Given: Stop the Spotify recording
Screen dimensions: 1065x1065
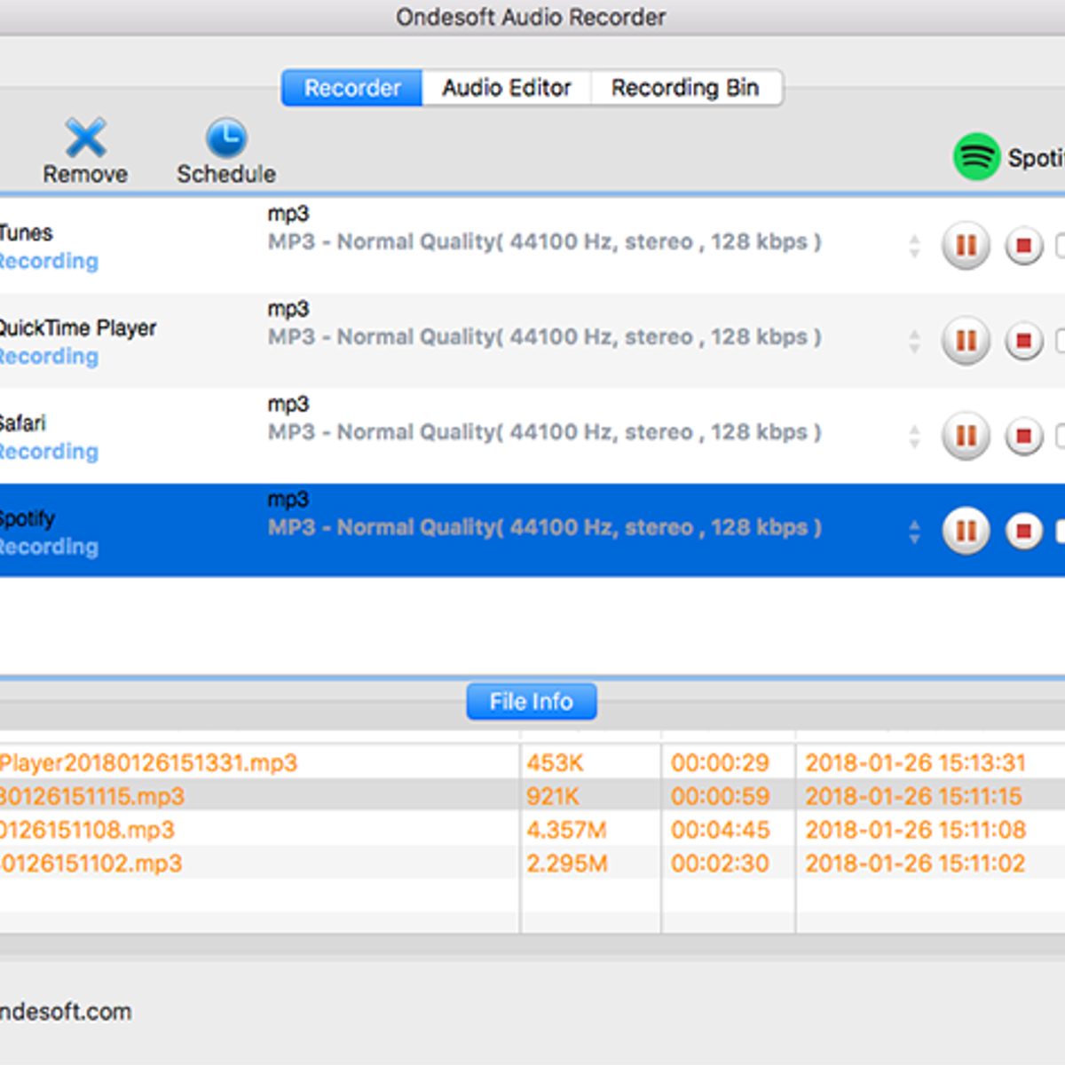Looking at the screenshot, I should 1023,532.
